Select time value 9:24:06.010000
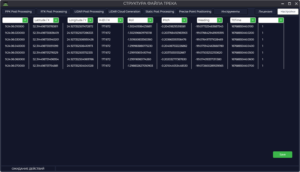Image resolution: width=300 pixels, height=172 pixels. 15,26
